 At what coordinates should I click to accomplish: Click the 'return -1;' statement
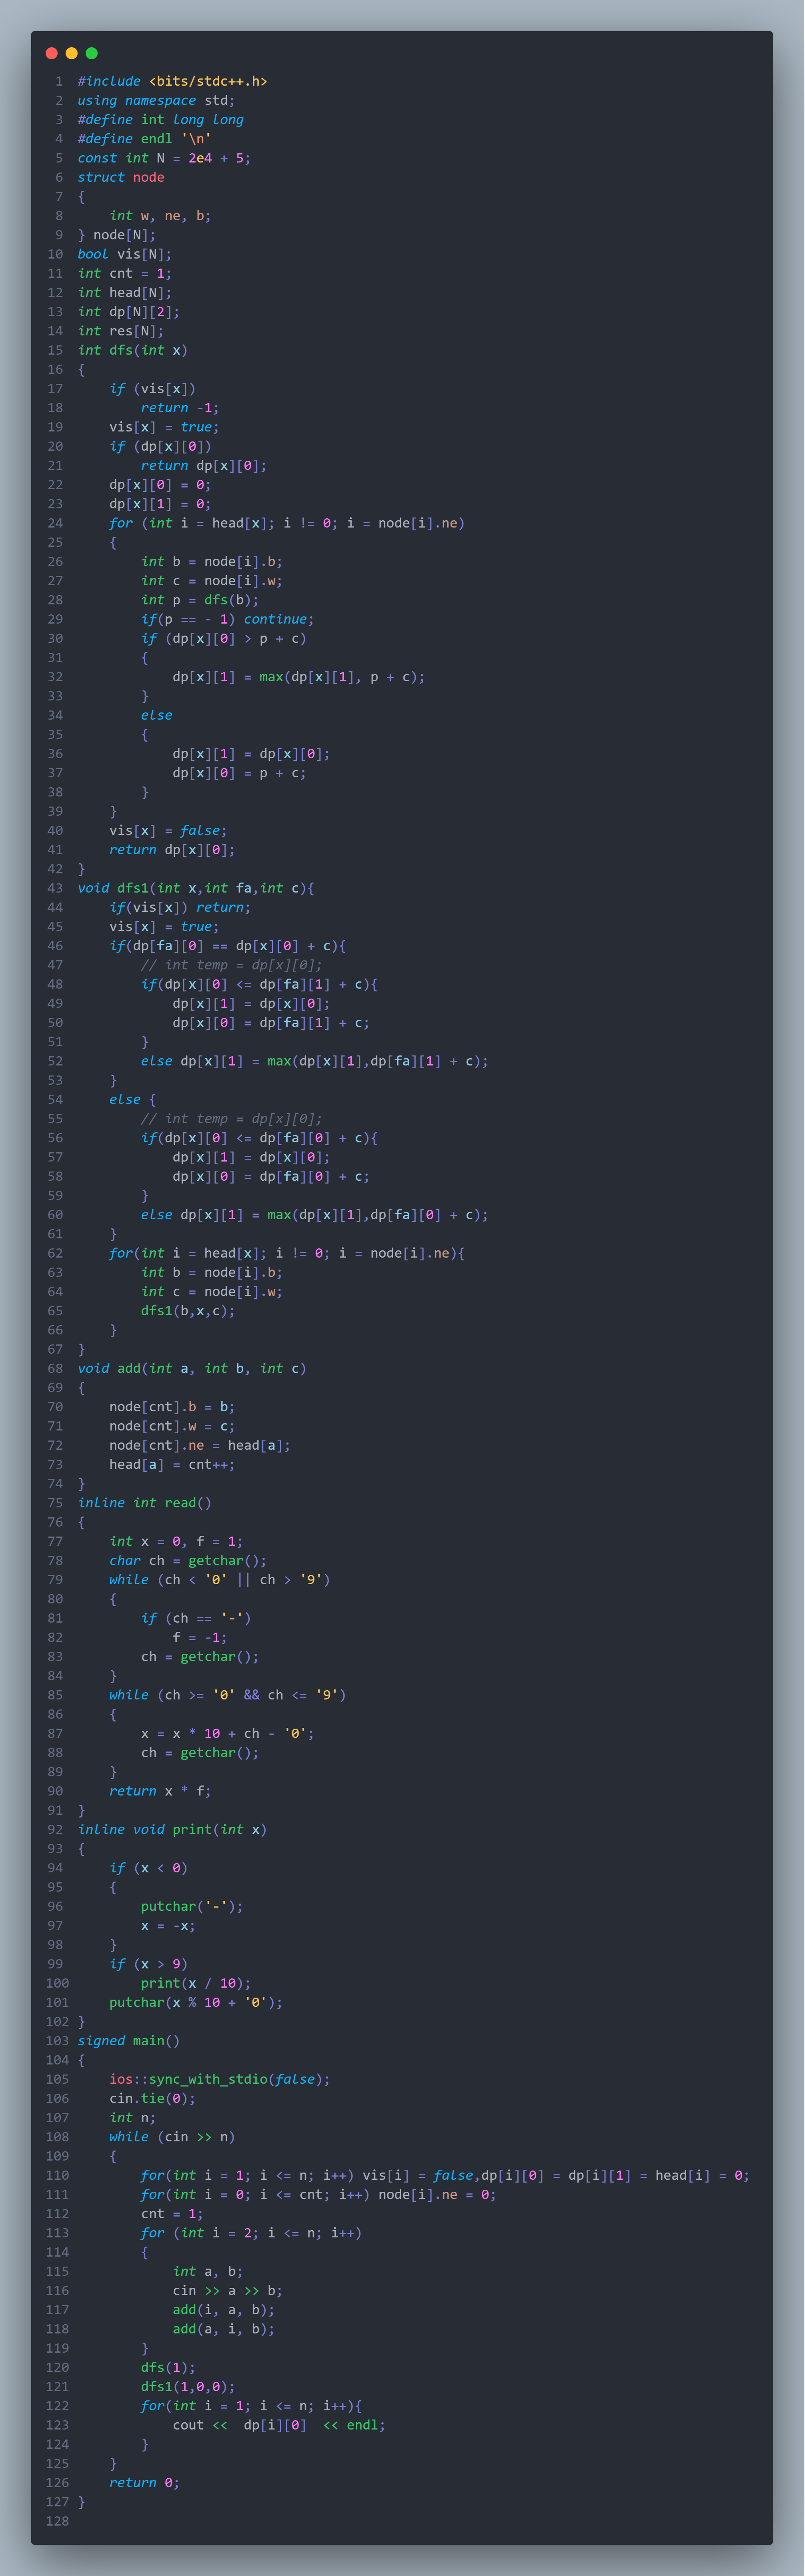180,407
